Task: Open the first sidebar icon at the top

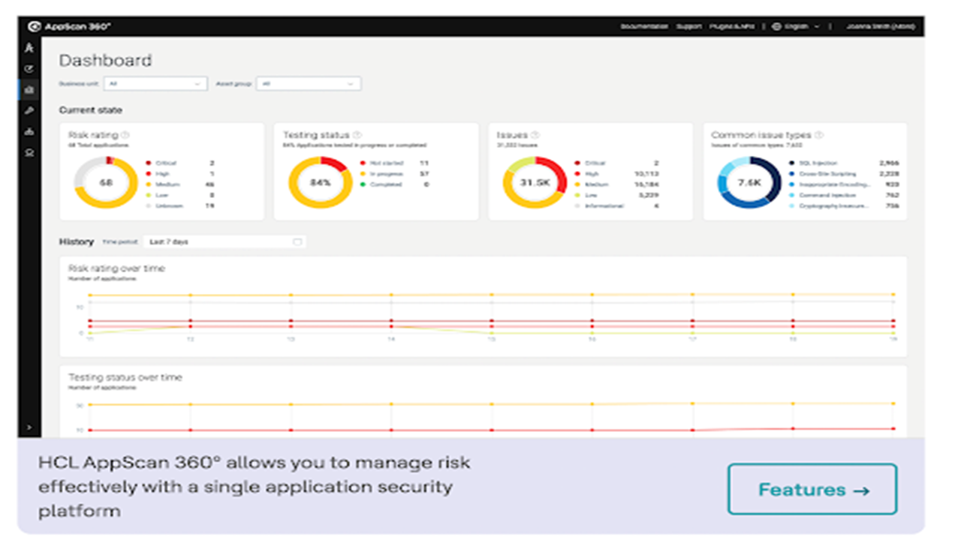Action: coord(29,48)
